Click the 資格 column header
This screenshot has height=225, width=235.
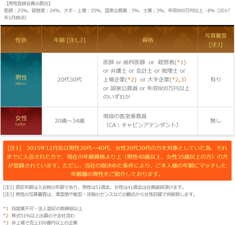click(x=147, y=39)
